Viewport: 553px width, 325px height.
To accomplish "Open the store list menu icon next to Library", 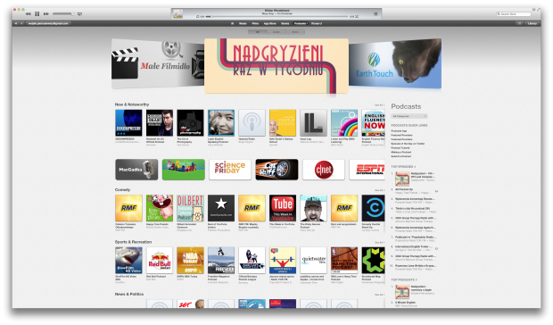I will [519, 23].
